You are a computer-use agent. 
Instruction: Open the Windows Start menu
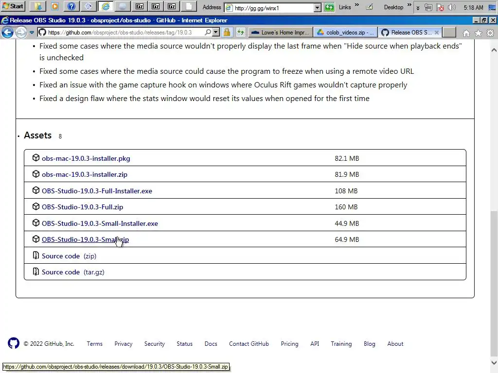13,6
